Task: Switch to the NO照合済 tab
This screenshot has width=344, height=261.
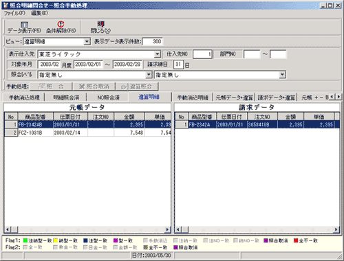Action: point(108,98)
